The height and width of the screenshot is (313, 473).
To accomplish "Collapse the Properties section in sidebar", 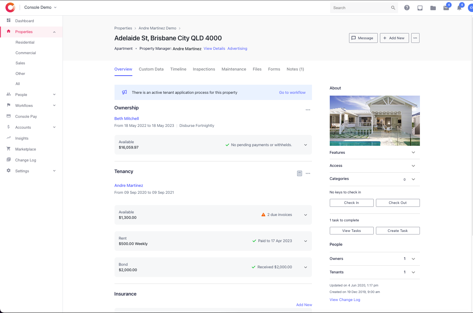I will pos(54,32).
